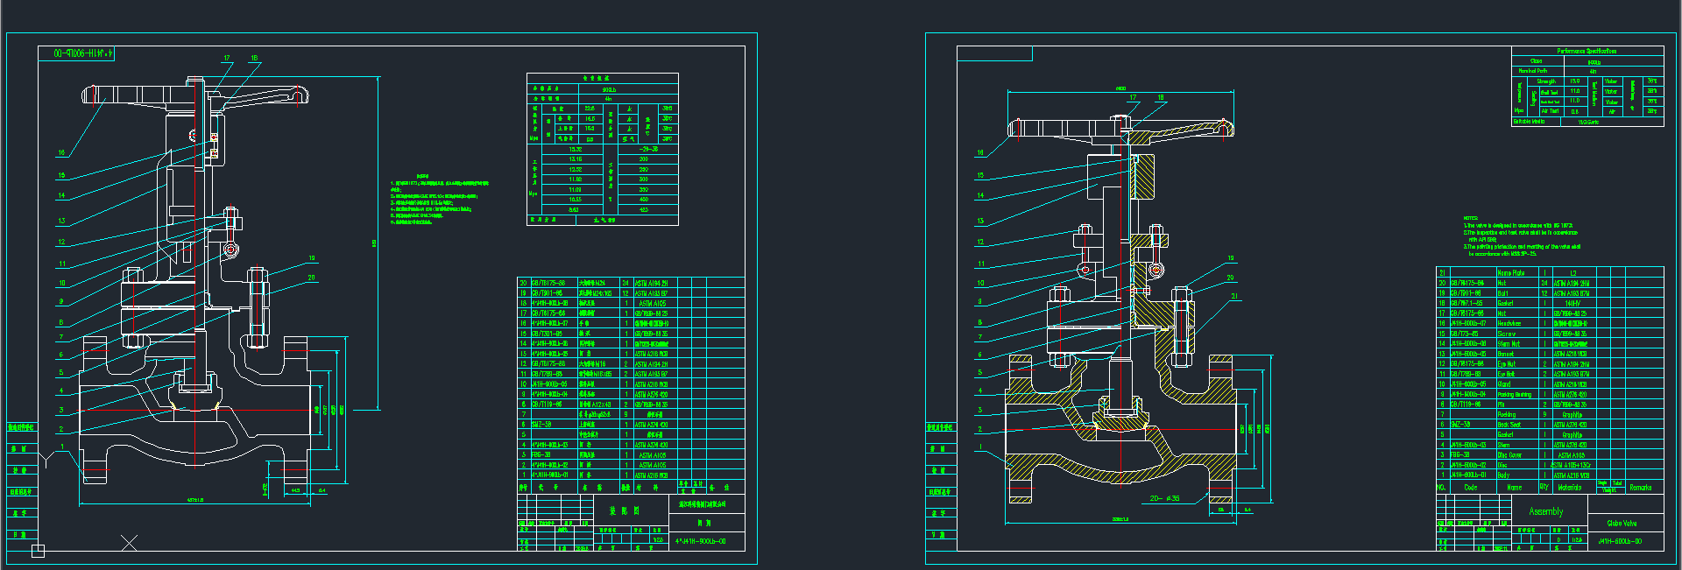
Task: Select the hatched handwheel on the right valve drawing
Action: [x=1121, y=130]
